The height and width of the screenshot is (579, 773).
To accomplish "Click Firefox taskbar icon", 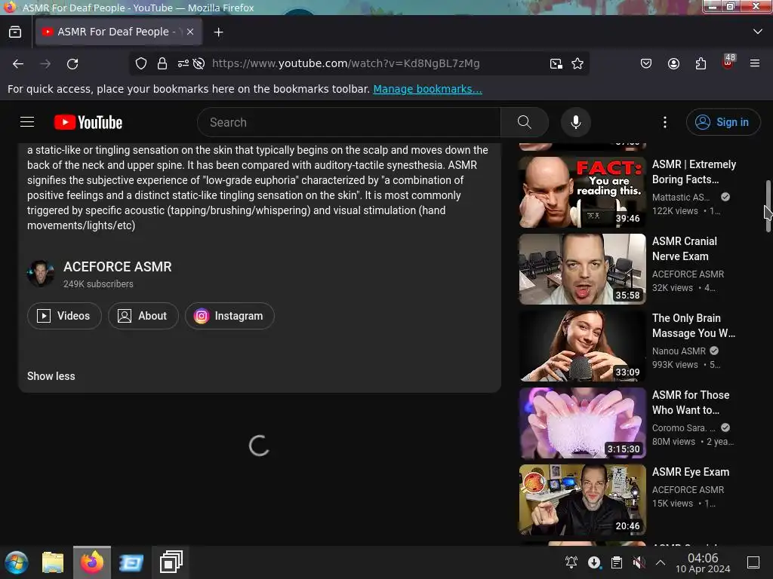I will (x=92, y=562).
